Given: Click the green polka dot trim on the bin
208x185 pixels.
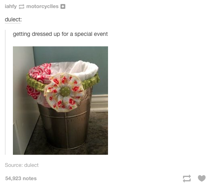Looking at the screenshot, I should [x=90, y=81].
